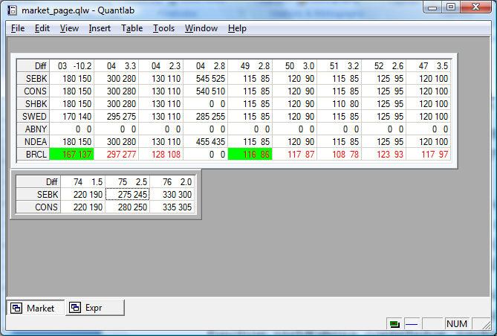The height and width of the screenshot is (336, 497).
Task: Select the ABNY row header
Action: [x=33, y=129]
